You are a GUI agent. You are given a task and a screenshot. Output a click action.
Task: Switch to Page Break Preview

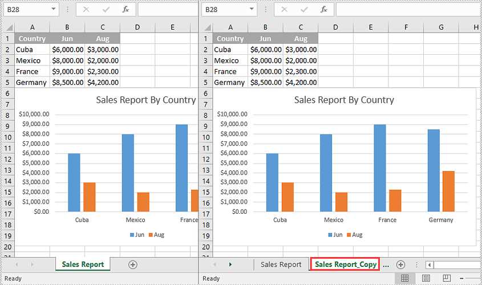point(446,278)
